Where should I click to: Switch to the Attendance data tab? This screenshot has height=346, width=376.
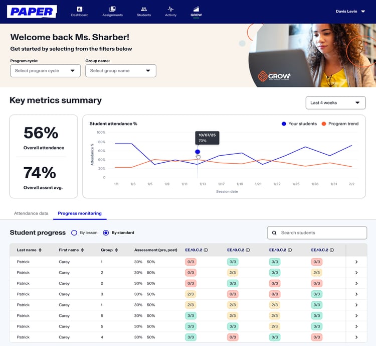[x=31, y=213]
